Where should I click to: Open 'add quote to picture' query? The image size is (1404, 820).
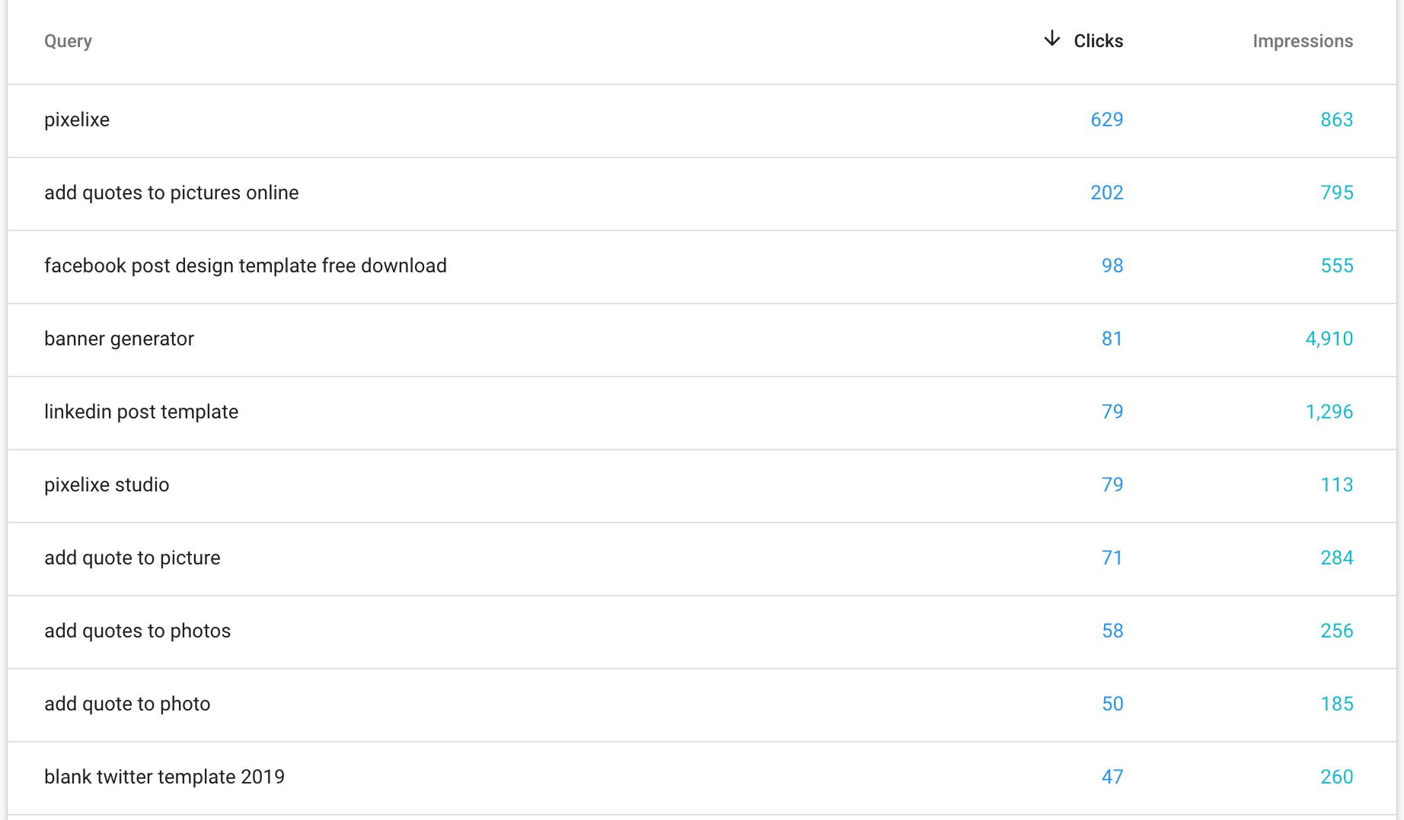point(132,558)
